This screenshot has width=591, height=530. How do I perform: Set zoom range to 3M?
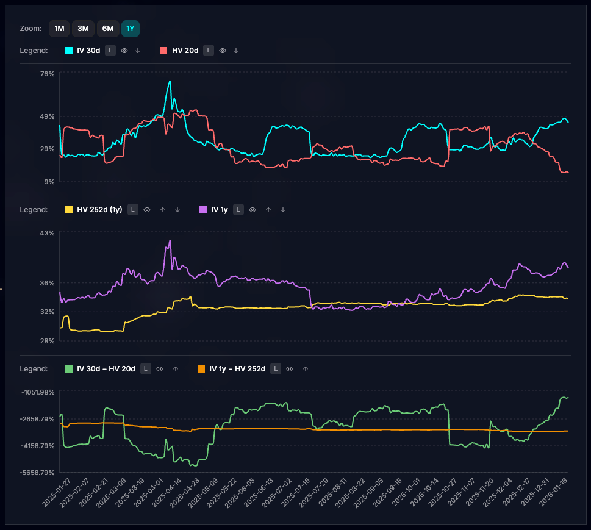click(84, 29)
